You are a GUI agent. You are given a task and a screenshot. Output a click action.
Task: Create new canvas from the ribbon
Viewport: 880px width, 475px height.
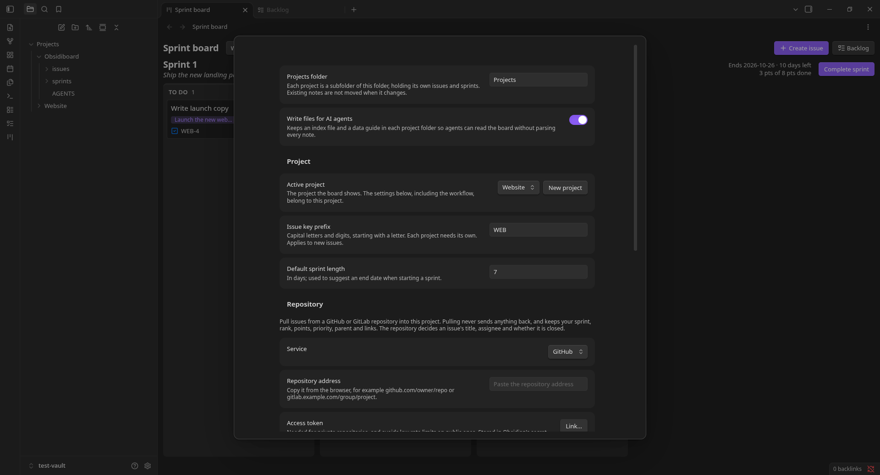(10, 55)
